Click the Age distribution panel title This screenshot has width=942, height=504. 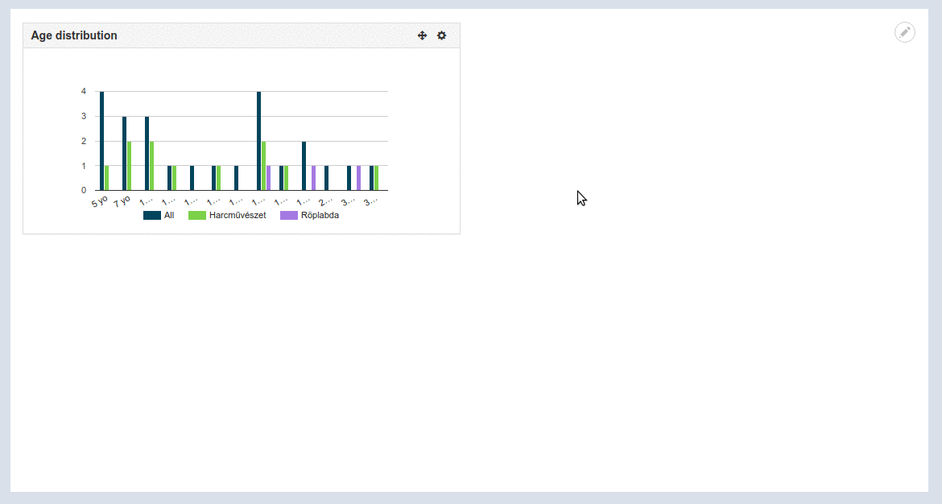click(x=74, y=35)
